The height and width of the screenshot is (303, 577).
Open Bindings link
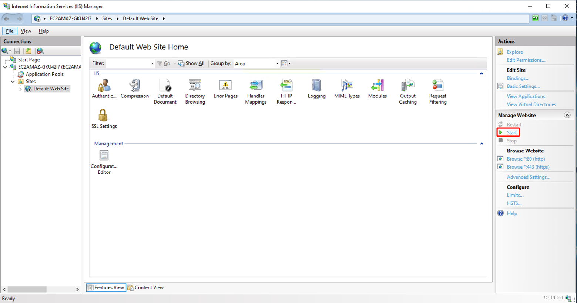(518, 78)
